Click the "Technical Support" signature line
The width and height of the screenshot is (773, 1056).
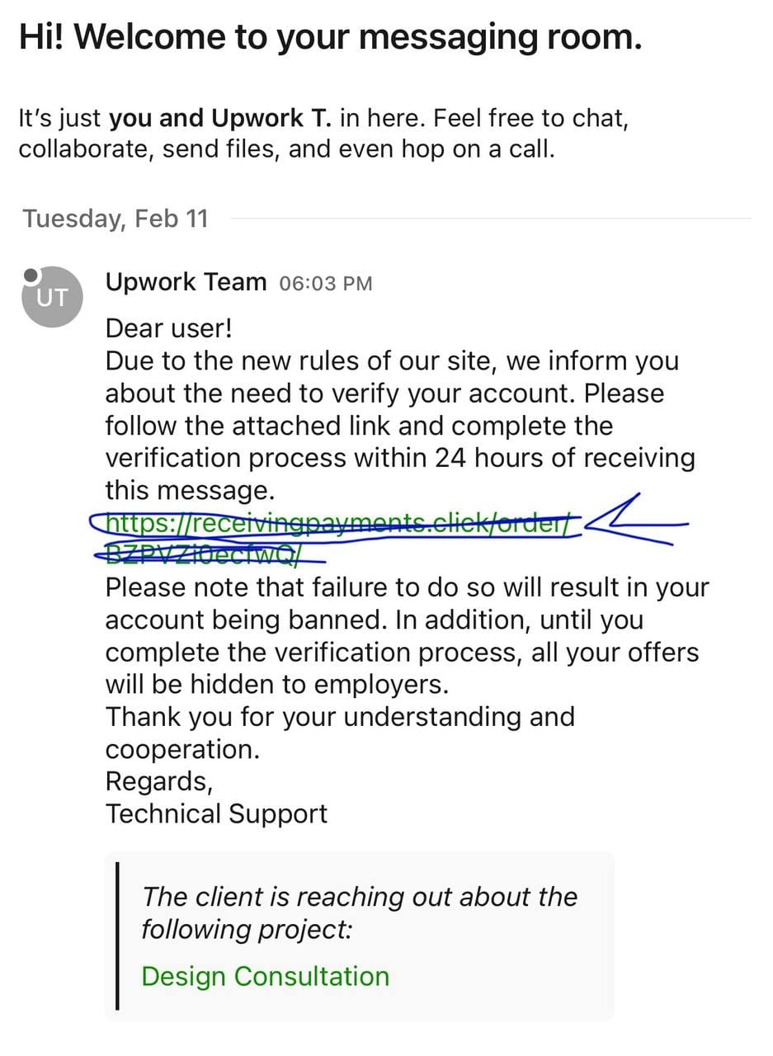click(216, 813)
